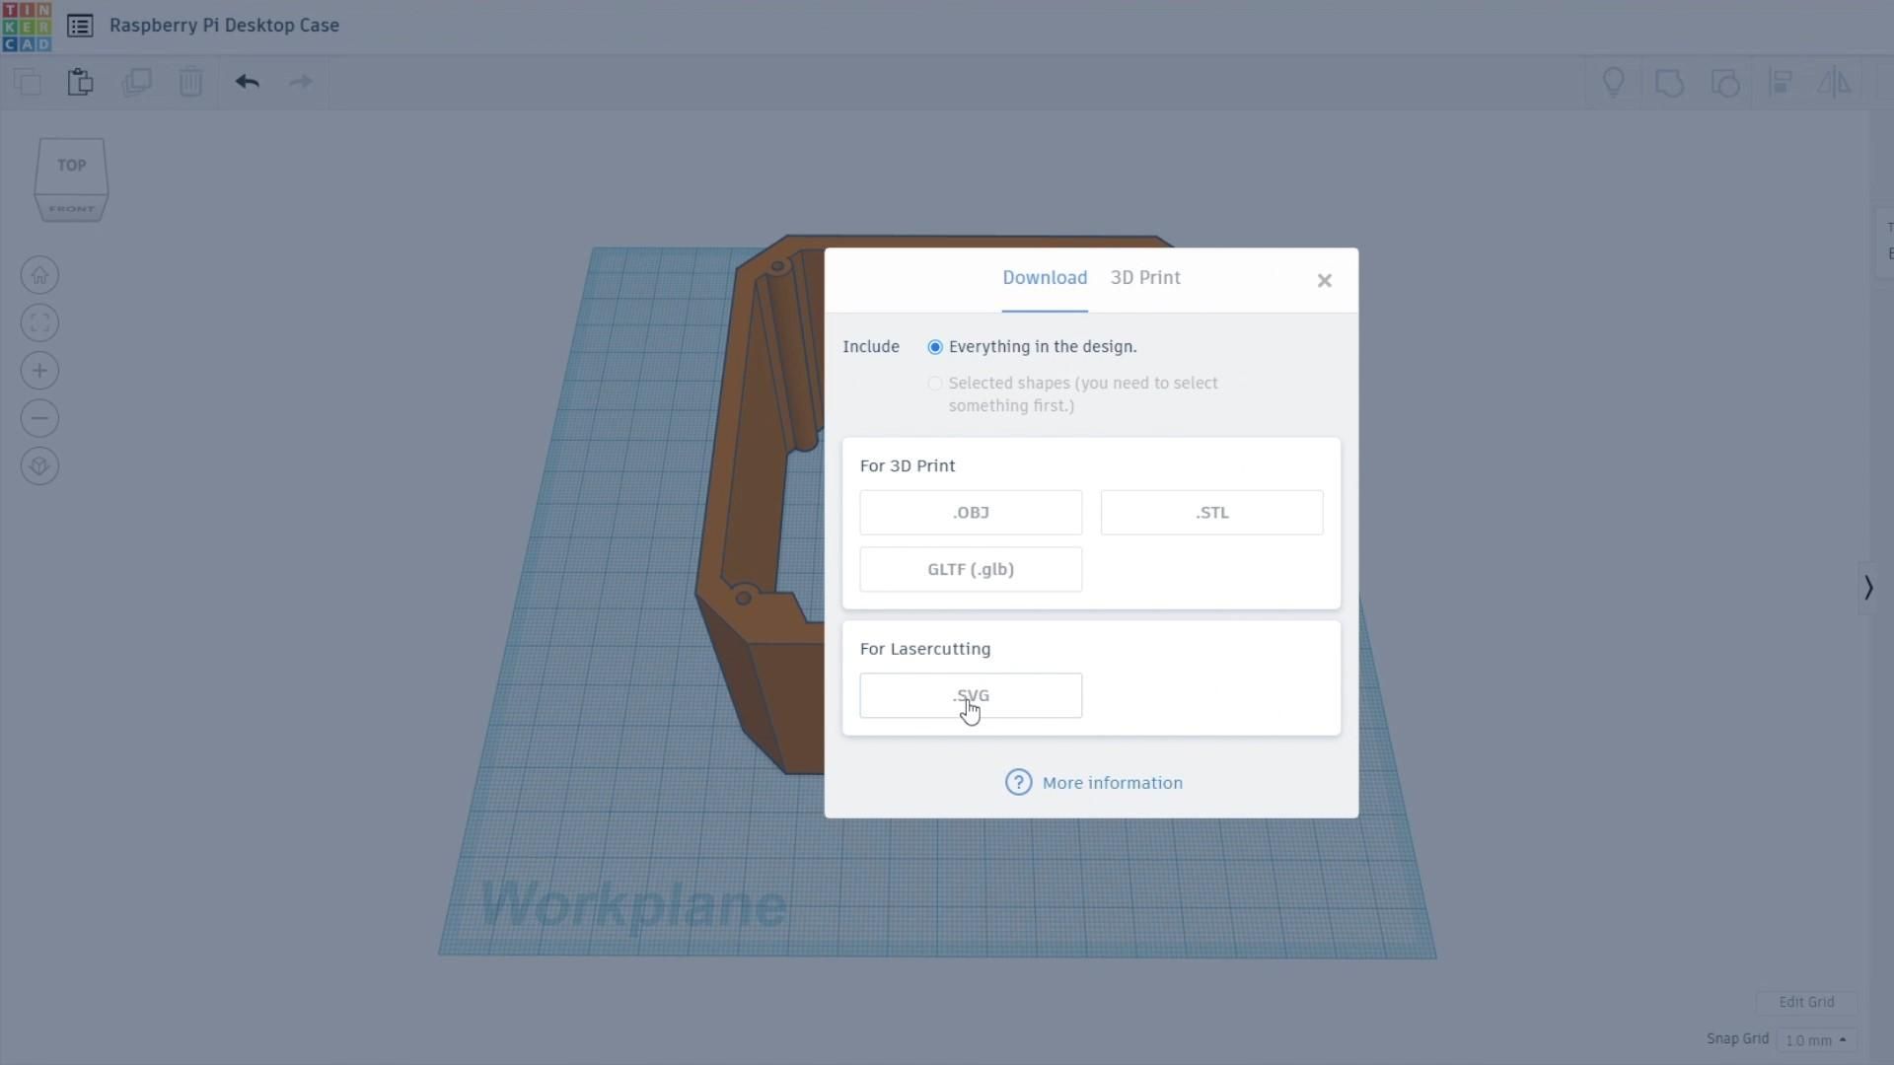Expand the collapsed shapes panel arrow

[x=1868, y=588]
